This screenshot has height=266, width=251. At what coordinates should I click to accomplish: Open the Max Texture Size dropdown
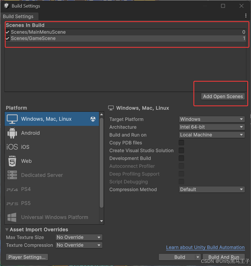tap(79, 237)
